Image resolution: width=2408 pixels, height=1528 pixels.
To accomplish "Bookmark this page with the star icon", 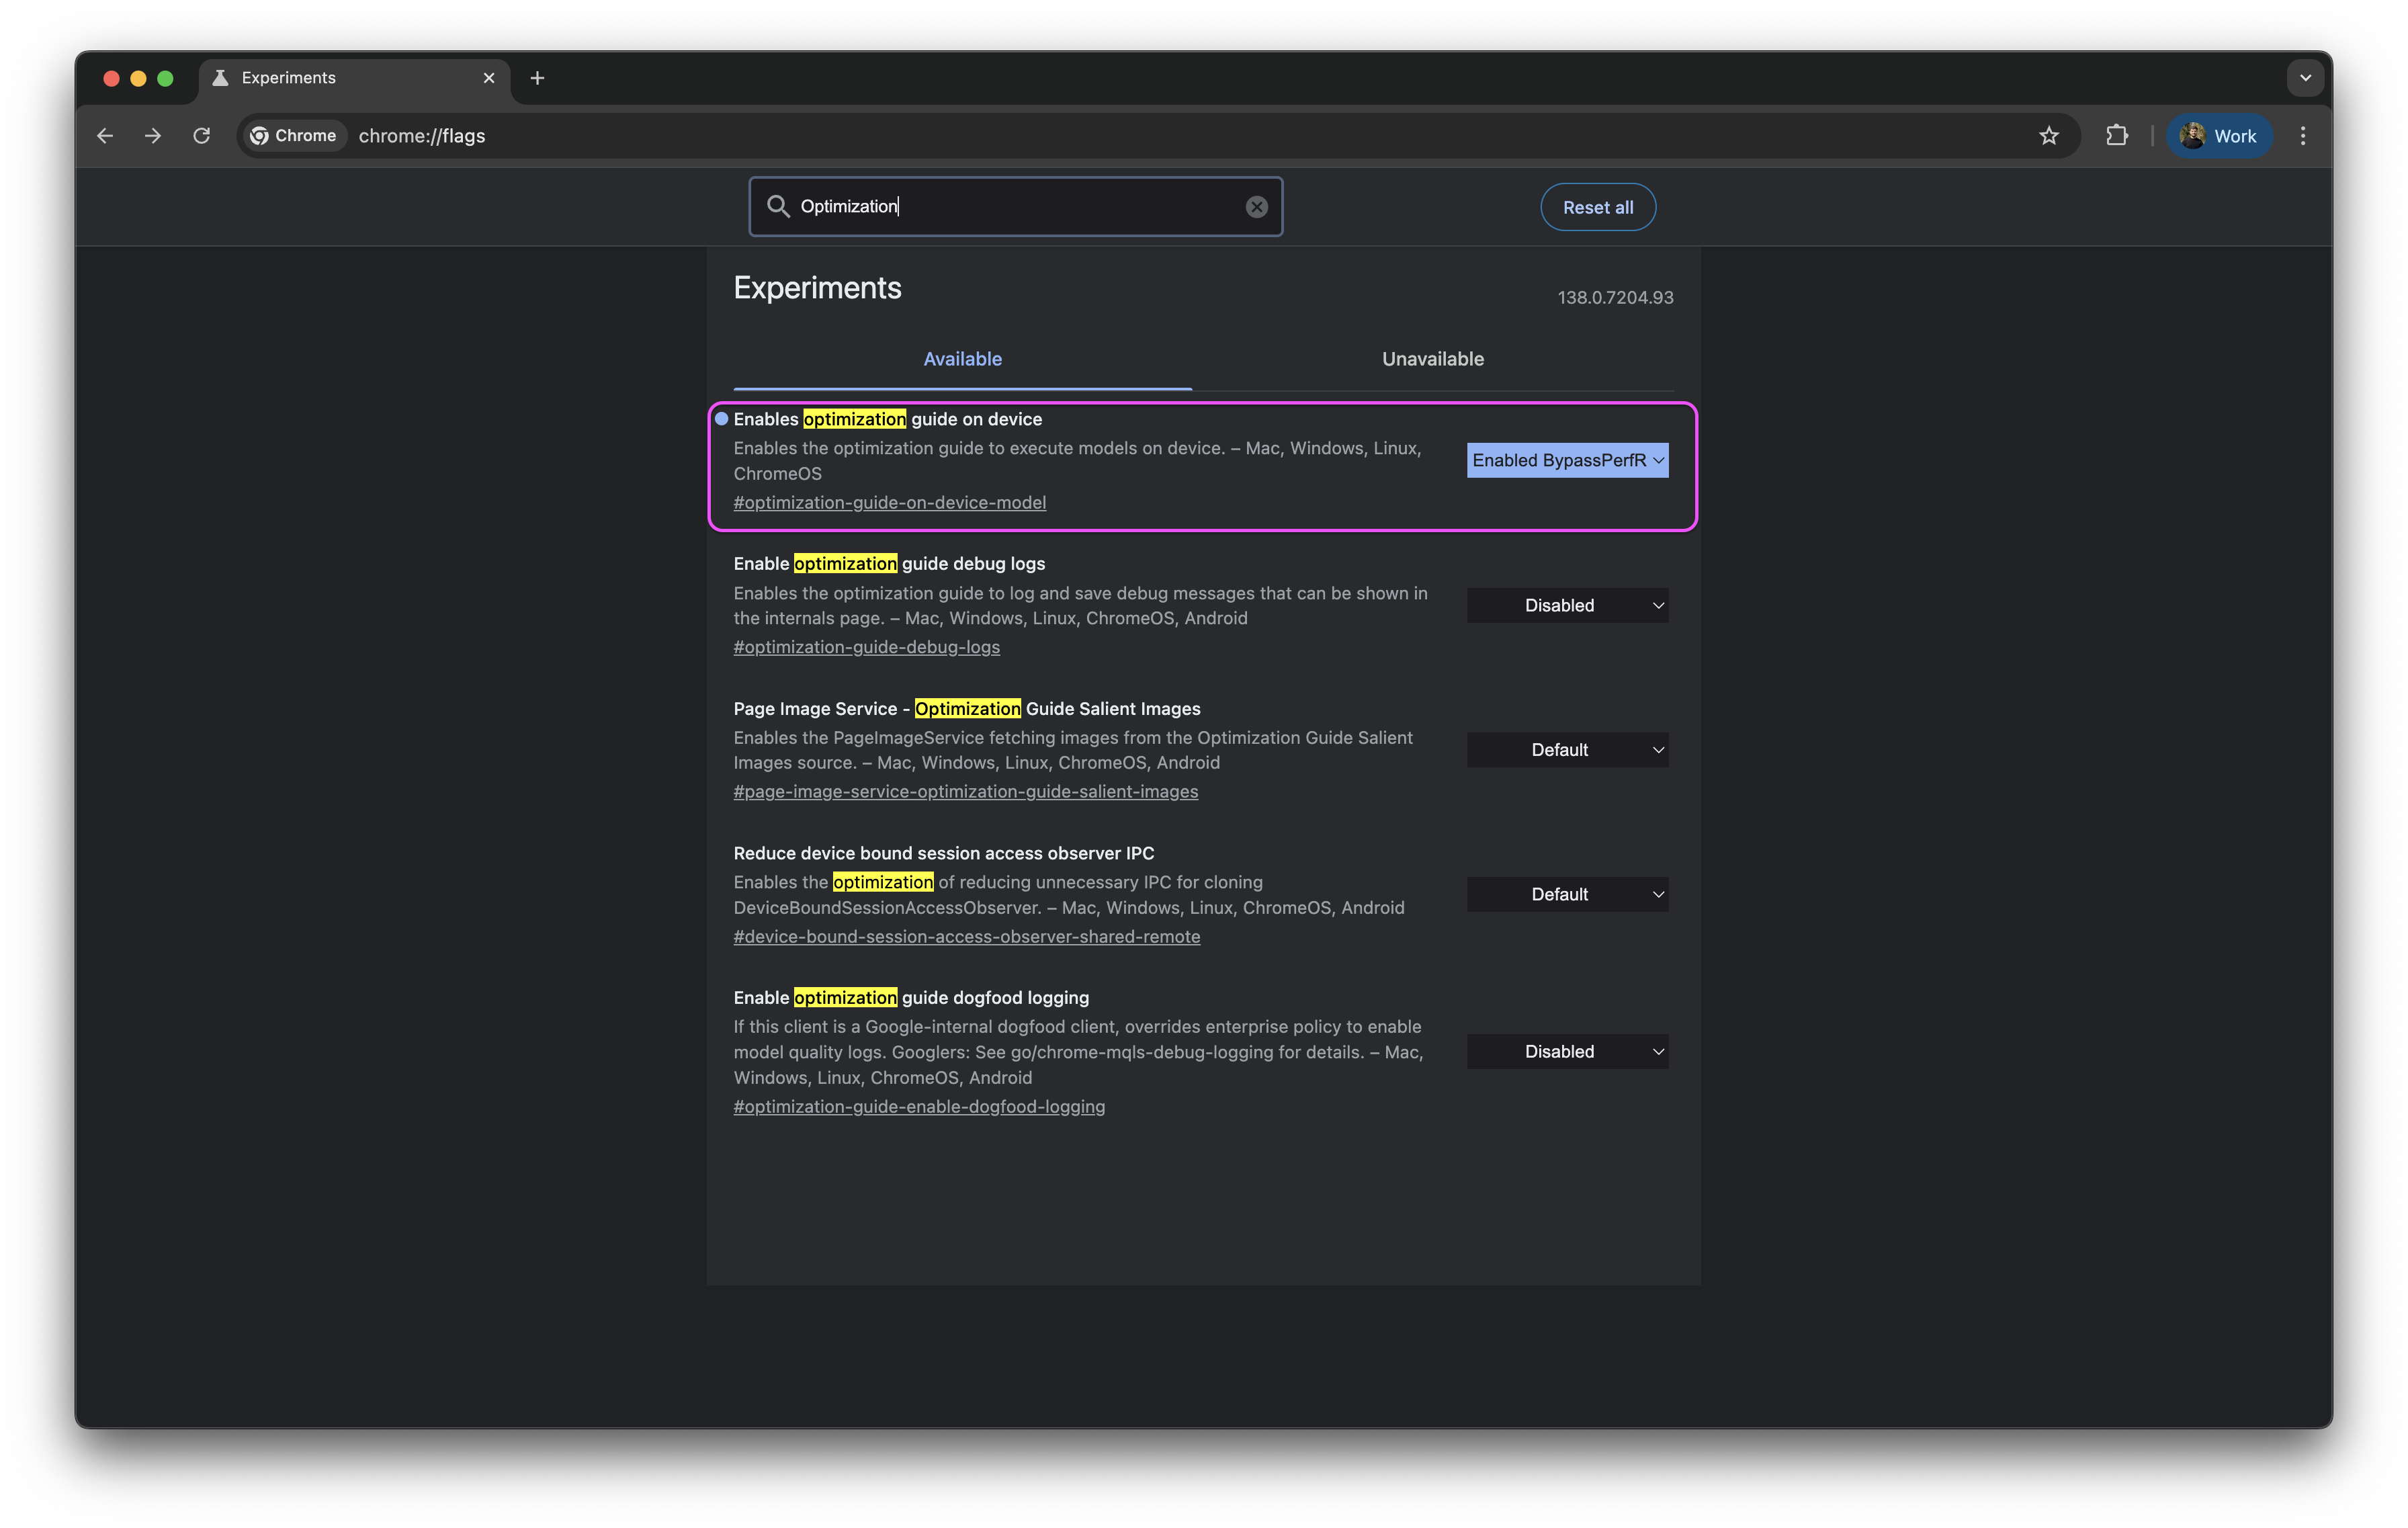I will (2049, 136).
